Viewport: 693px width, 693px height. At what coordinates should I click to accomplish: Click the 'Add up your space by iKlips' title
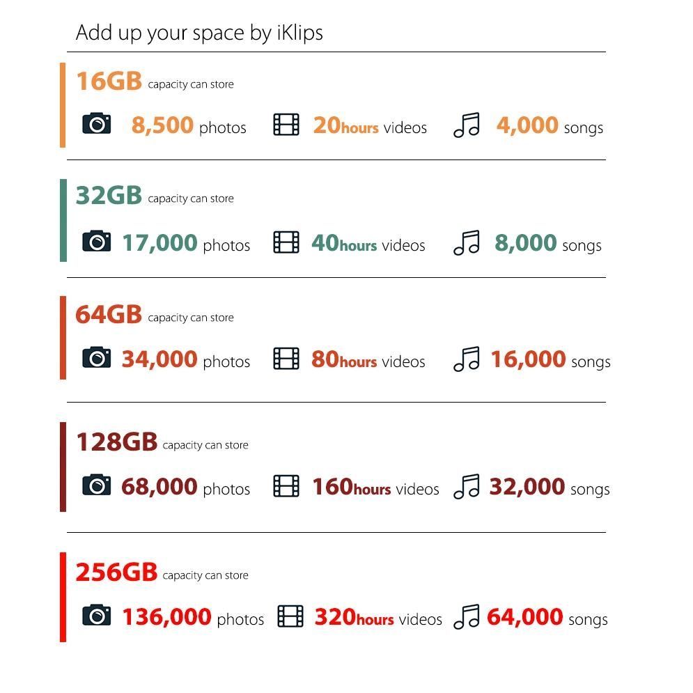[199, 33]
